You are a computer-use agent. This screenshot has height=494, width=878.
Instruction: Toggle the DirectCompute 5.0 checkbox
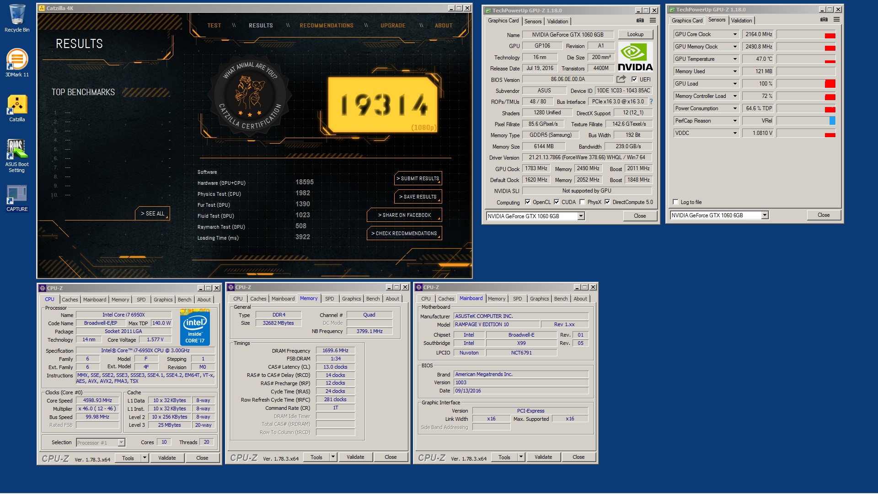point(607,202)
